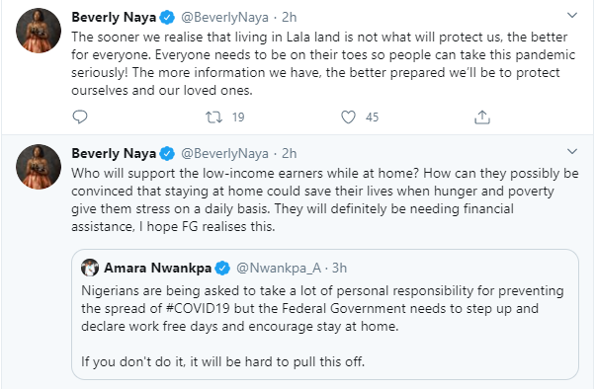Image resolution: width=596 pixels, height=389 pixels.
Task: View retweet count 19 on first tweet
Action: 238,117
